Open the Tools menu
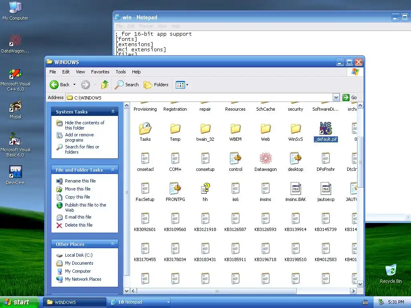The height and width of the screenshot is (308, 411). 120,72
